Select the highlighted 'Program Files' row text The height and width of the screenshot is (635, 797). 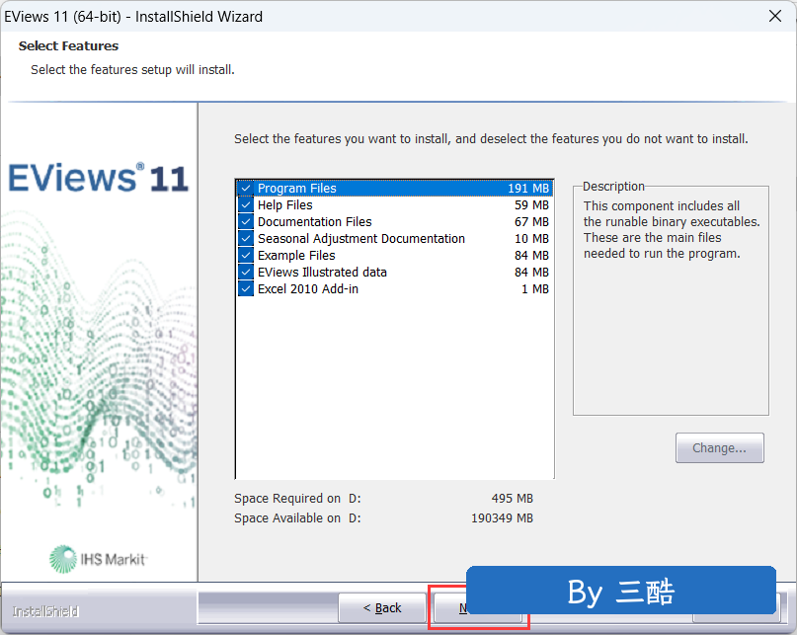[297, 188]
